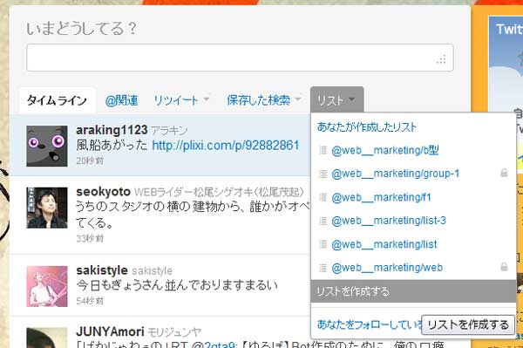Click the WEBライダー松尾シゲオキ display name
This screenshot has width=523, height=348.
click(219, 192)
